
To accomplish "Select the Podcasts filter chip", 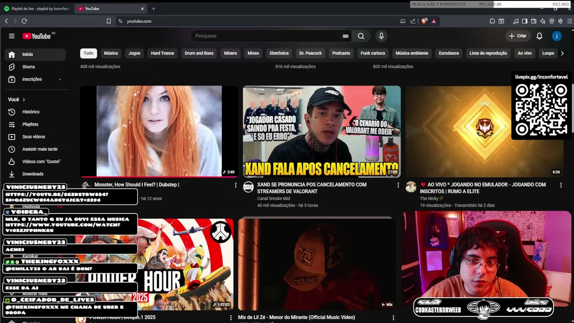I will click(341, 53).
